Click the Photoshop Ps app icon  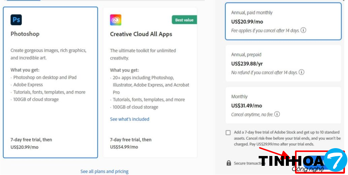[x=16, y=20]
